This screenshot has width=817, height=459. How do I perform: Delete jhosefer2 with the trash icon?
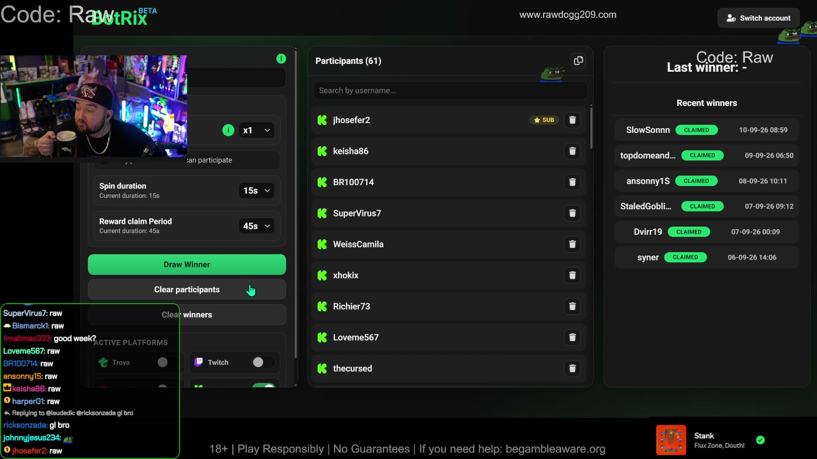point(572,120)
